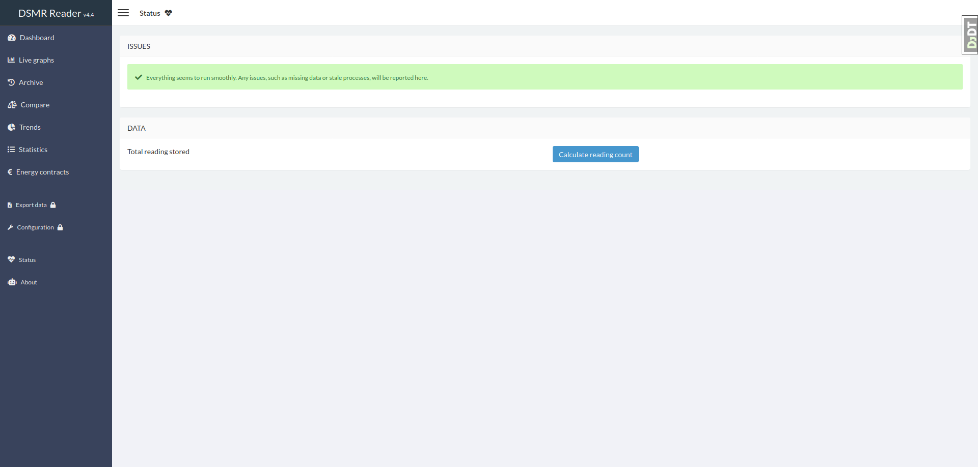Click the Archive history icon

tap(11, 82)
